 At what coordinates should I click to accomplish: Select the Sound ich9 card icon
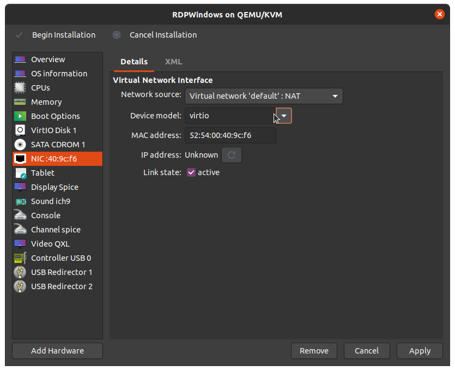[20, 201]
